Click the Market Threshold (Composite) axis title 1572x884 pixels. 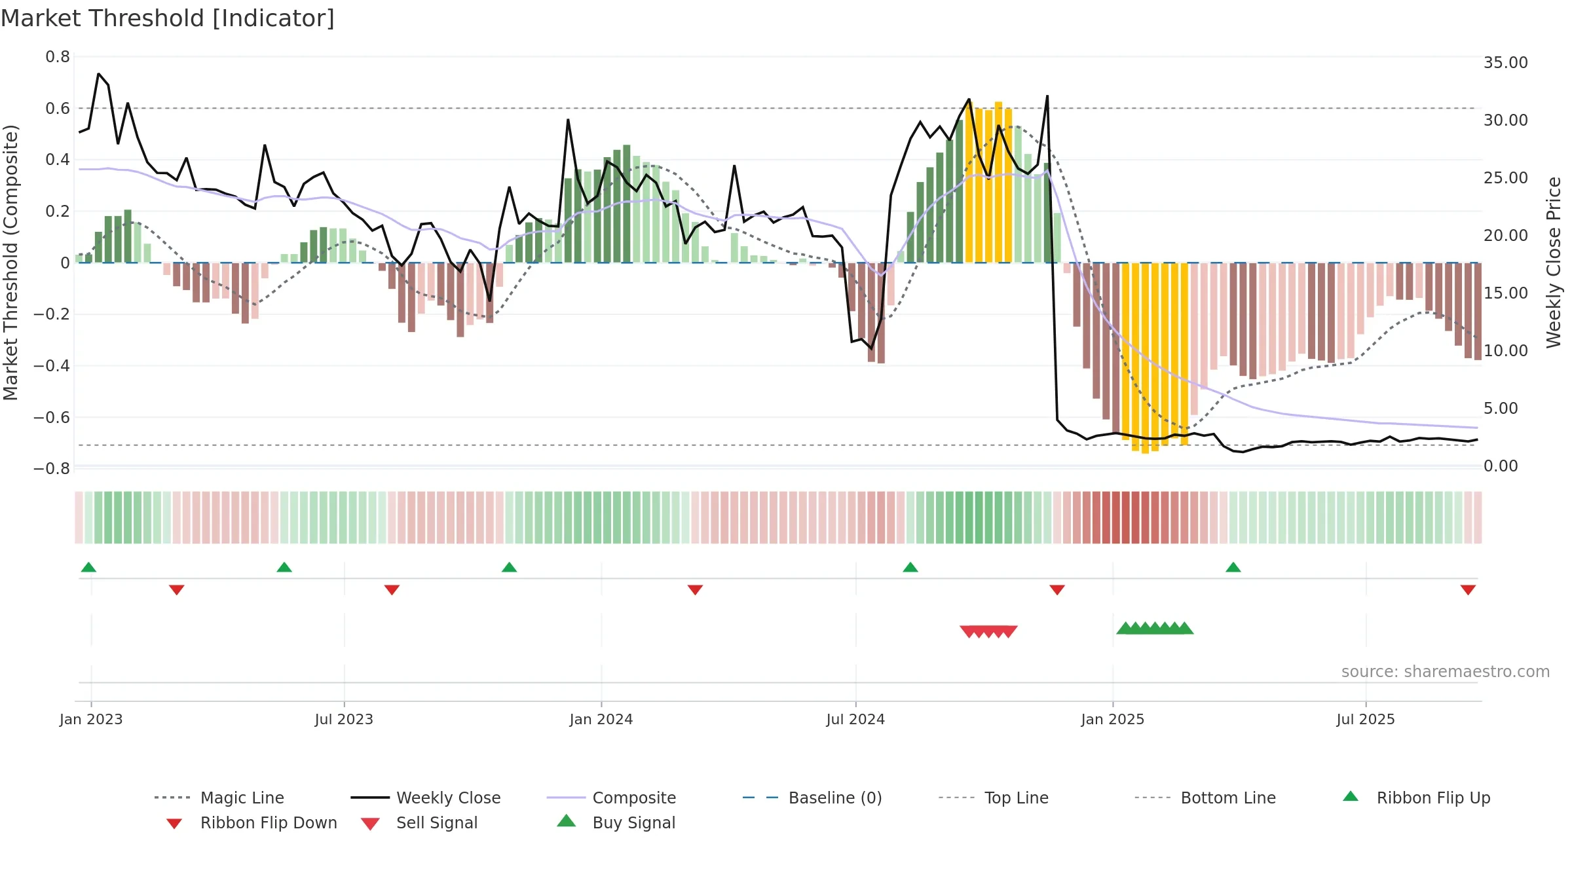coord(10,262)
